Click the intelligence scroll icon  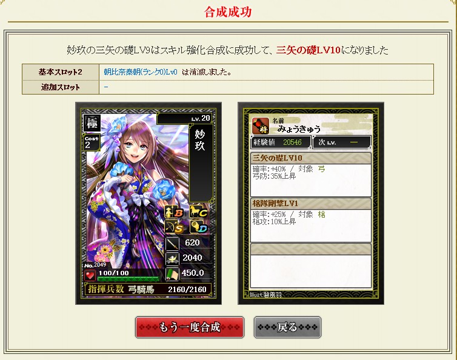pos(172,274)
